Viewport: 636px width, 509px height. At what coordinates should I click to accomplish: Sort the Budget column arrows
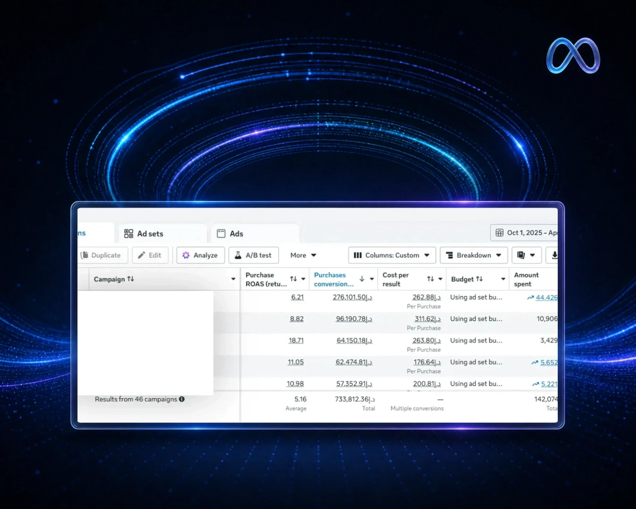click(x=479, y=279)
